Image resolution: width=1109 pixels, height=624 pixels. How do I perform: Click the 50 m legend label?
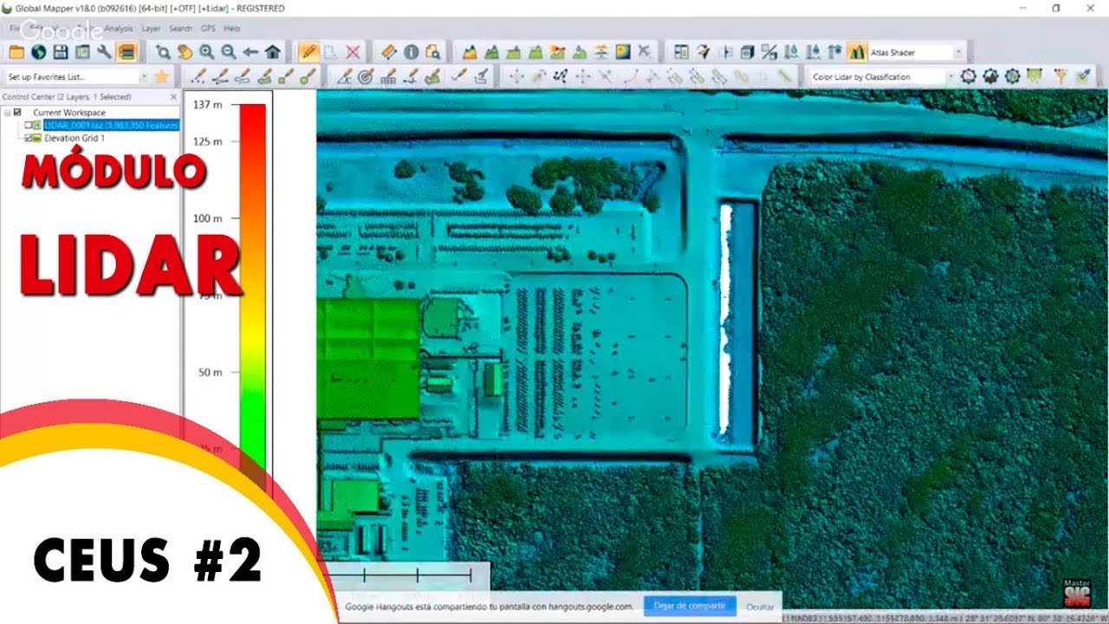point(211,372)
